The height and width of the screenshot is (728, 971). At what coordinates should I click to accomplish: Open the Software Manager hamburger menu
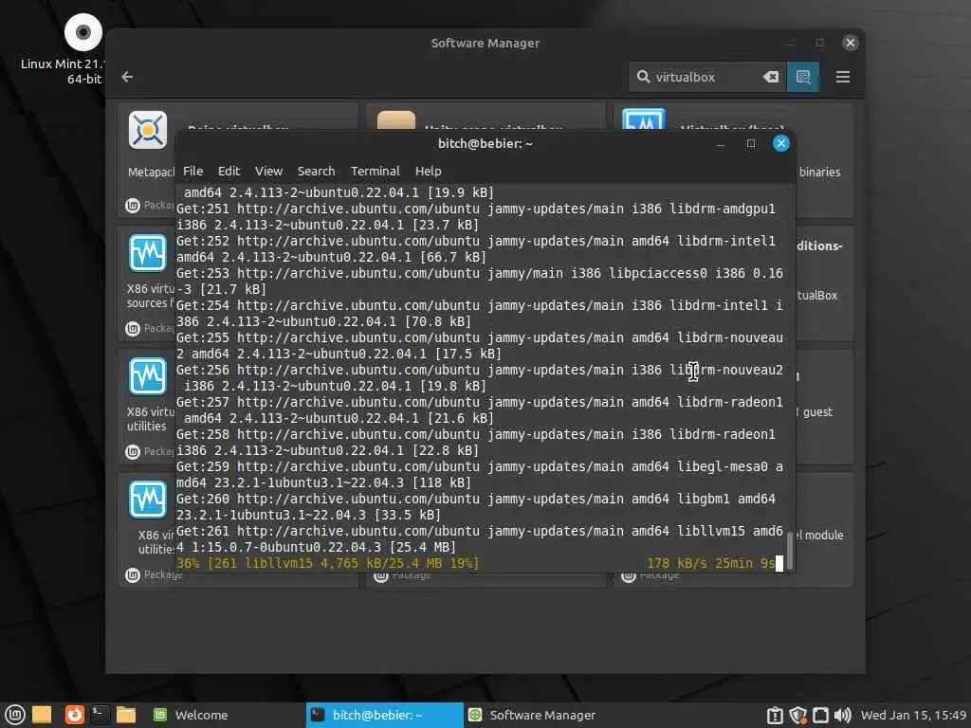(x=843, y=77)
